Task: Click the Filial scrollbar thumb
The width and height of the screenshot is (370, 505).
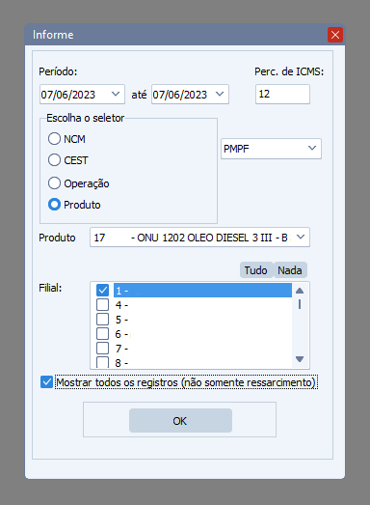Action: click(300, 304)
